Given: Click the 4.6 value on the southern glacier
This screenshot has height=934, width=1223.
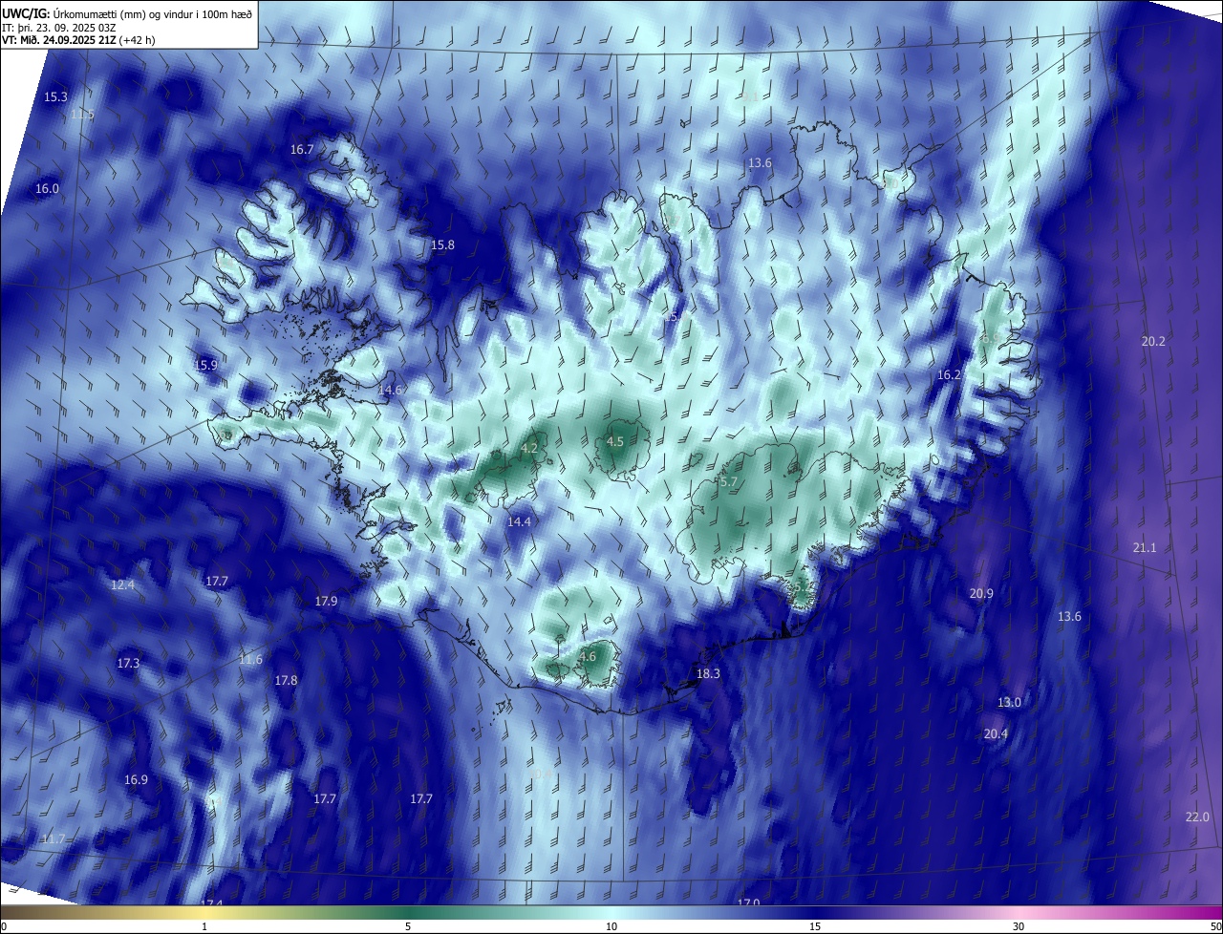Looking at the screenshot, I should 588,656.
